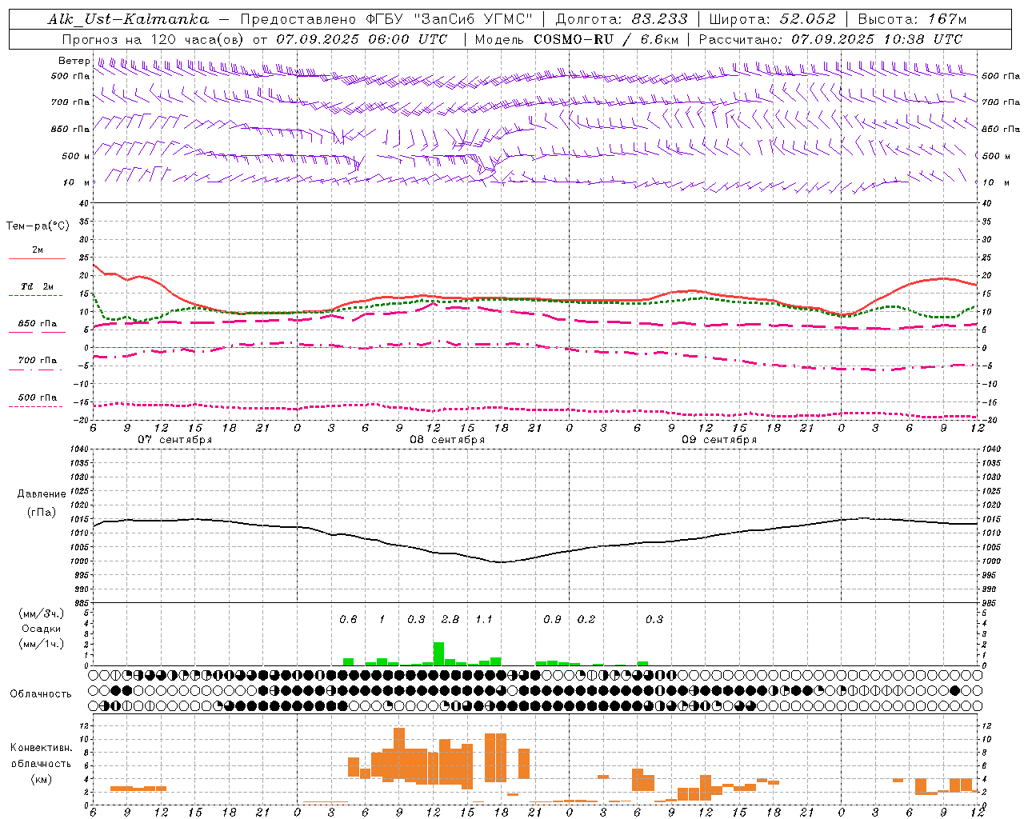Screen dimensions: 1024x819
Task: Click the precipitation value '0.9'
Action: pyautogui.click(x=552, y=620)
